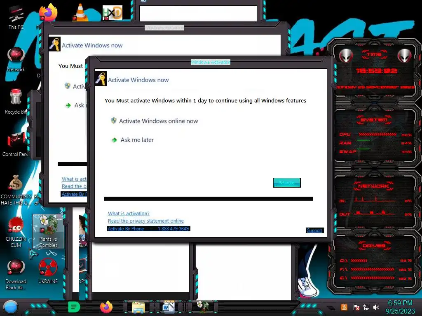Screen dimensions: 422x316
Task: Open the COMMUNISTS HATE THIS G... money bag icon
Action: point(16,190)
